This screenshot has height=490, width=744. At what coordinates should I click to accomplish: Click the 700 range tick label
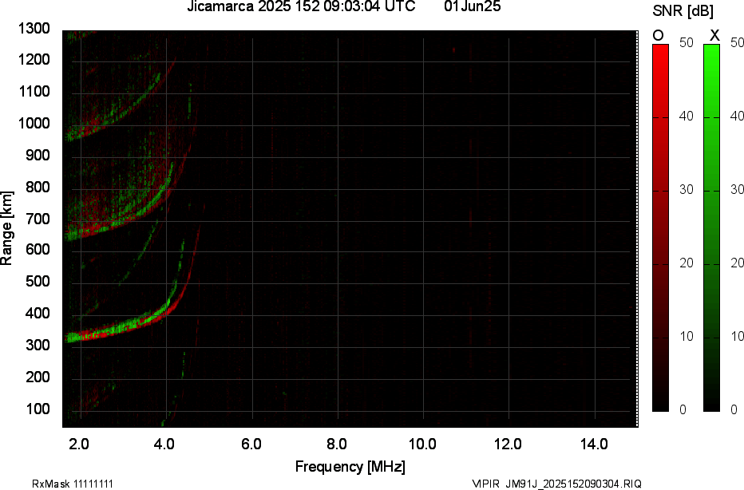click(38, 219)
